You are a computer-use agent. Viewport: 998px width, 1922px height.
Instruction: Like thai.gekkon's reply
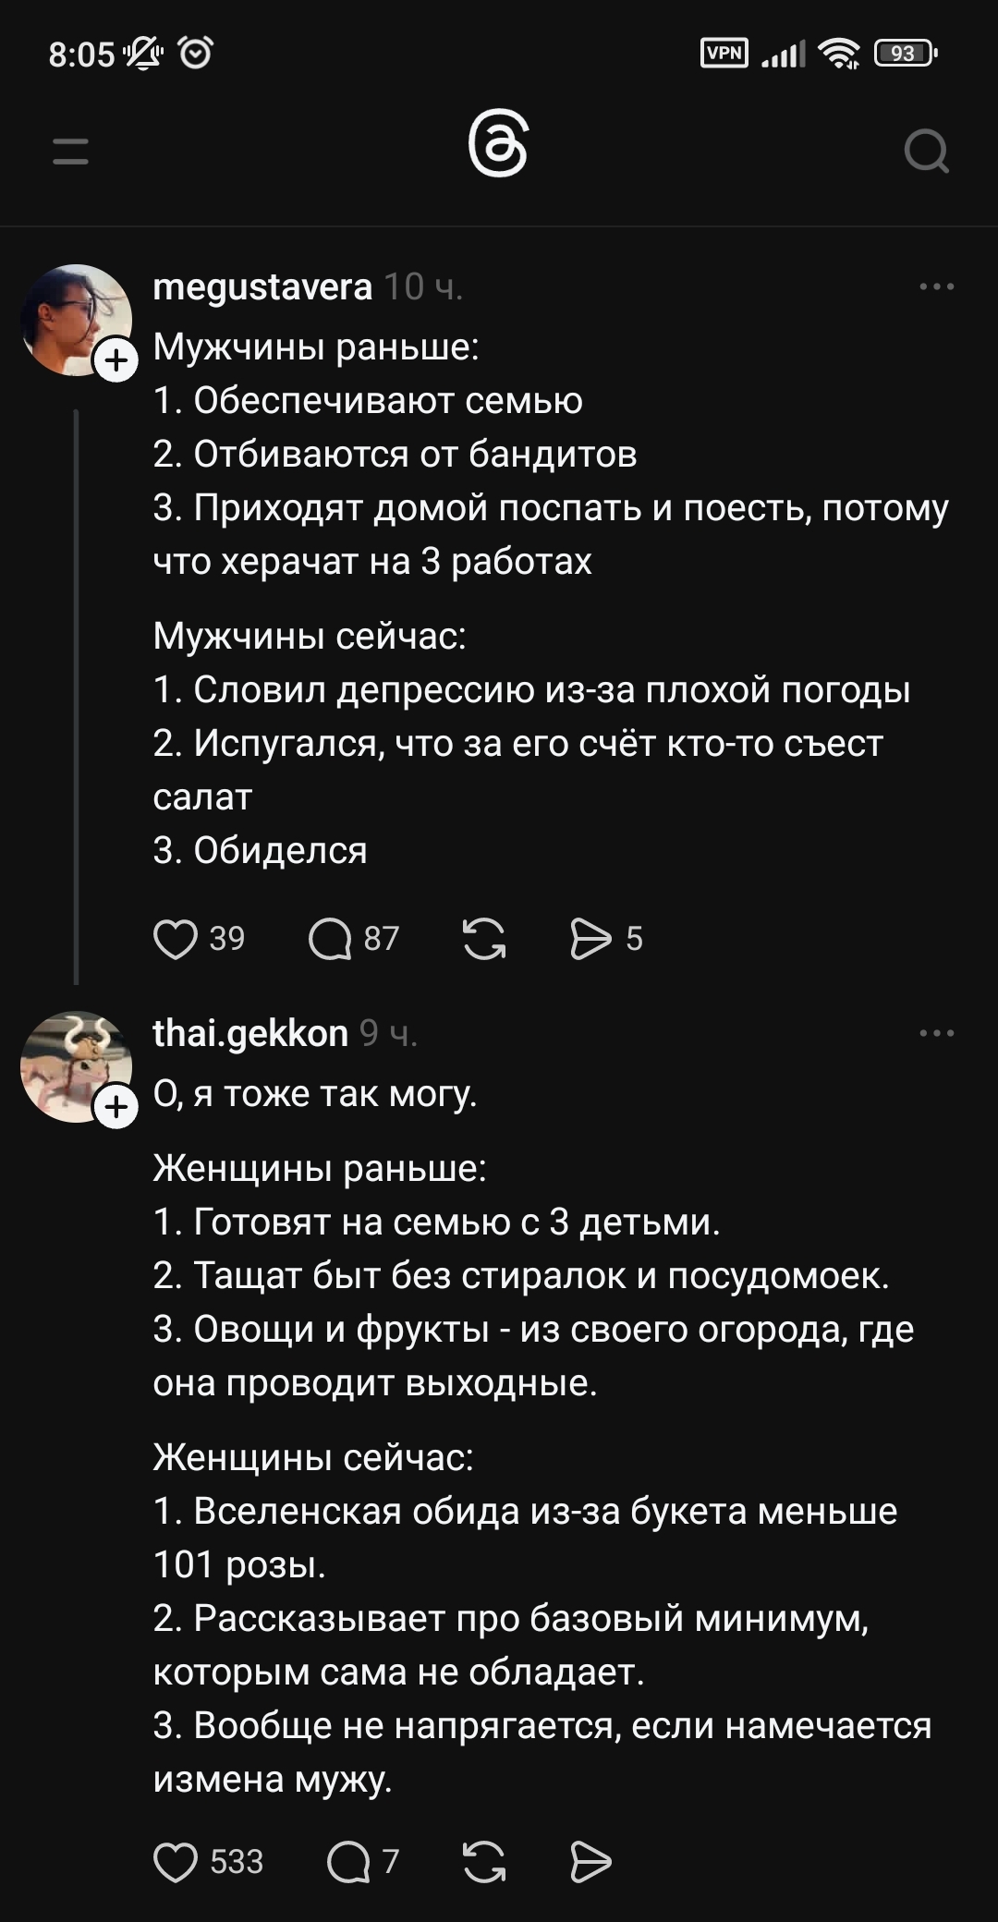pyautogui.click(x=178, y=1863)
